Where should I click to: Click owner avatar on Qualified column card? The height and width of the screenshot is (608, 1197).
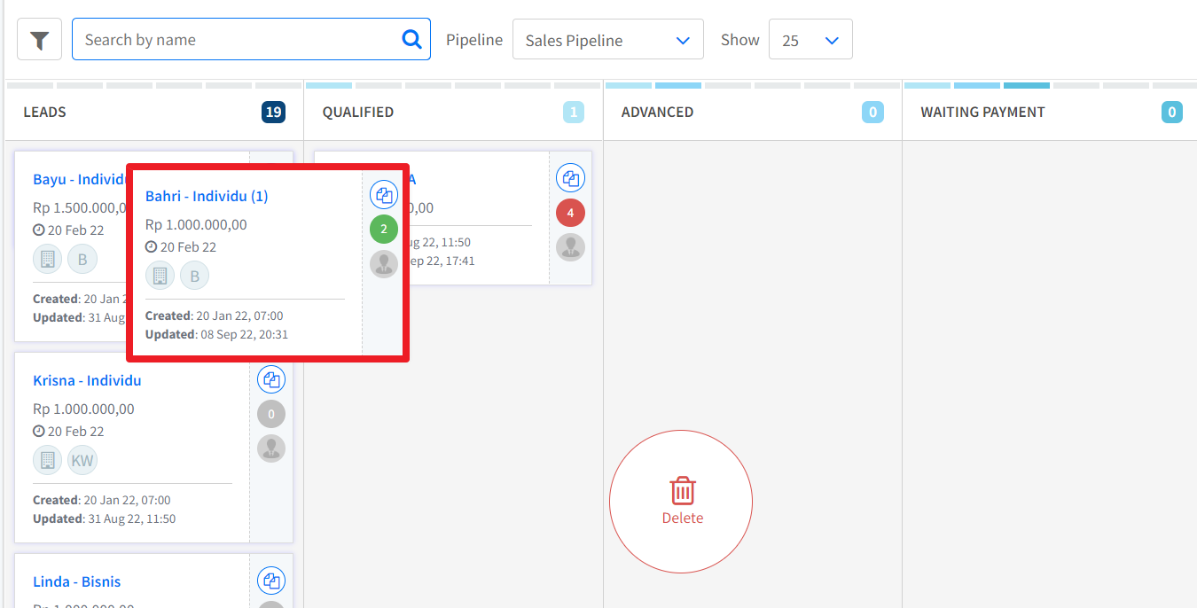pyautogui.click(x=570, y=247)
